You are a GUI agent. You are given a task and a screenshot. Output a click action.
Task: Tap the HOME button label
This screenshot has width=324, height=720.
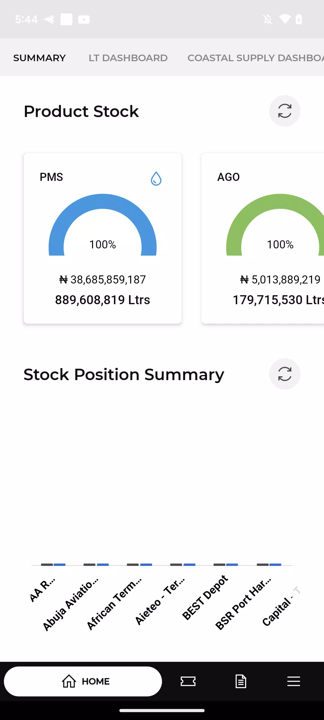pos(96,681)
